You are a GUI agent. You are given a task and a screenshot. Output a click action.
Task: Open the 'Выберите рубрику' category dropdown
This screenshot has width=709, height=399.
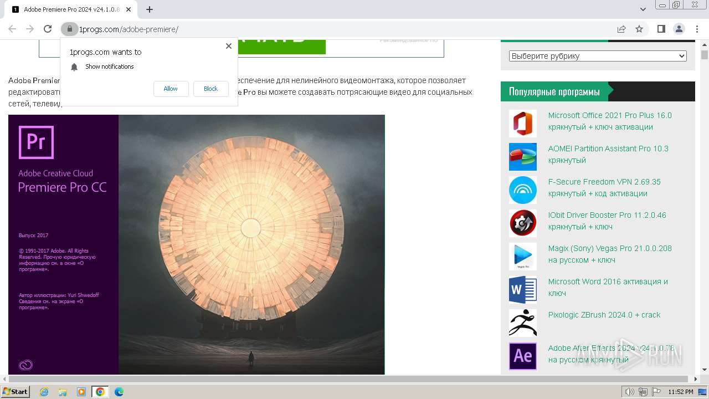click(598, 56)
